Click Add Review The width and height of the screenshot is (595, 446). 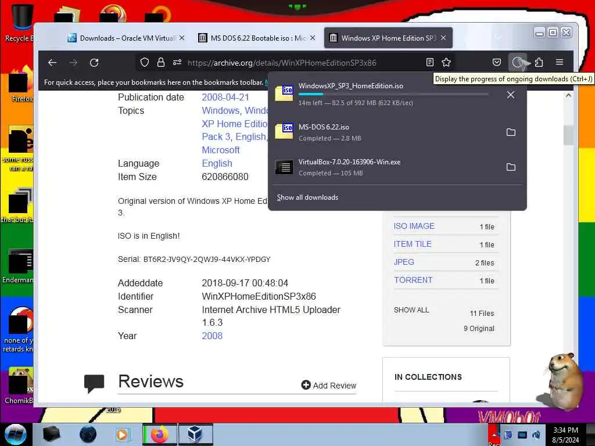pos(329,386)
